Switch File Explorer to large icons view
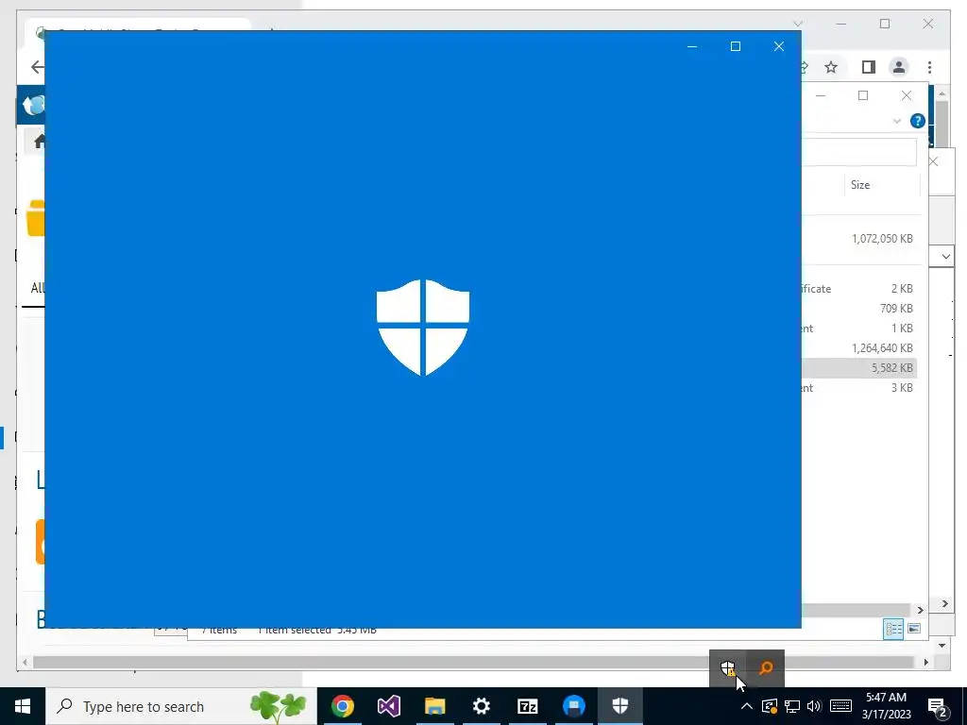Viewport: 967px width, 725px height. (914, 629)
